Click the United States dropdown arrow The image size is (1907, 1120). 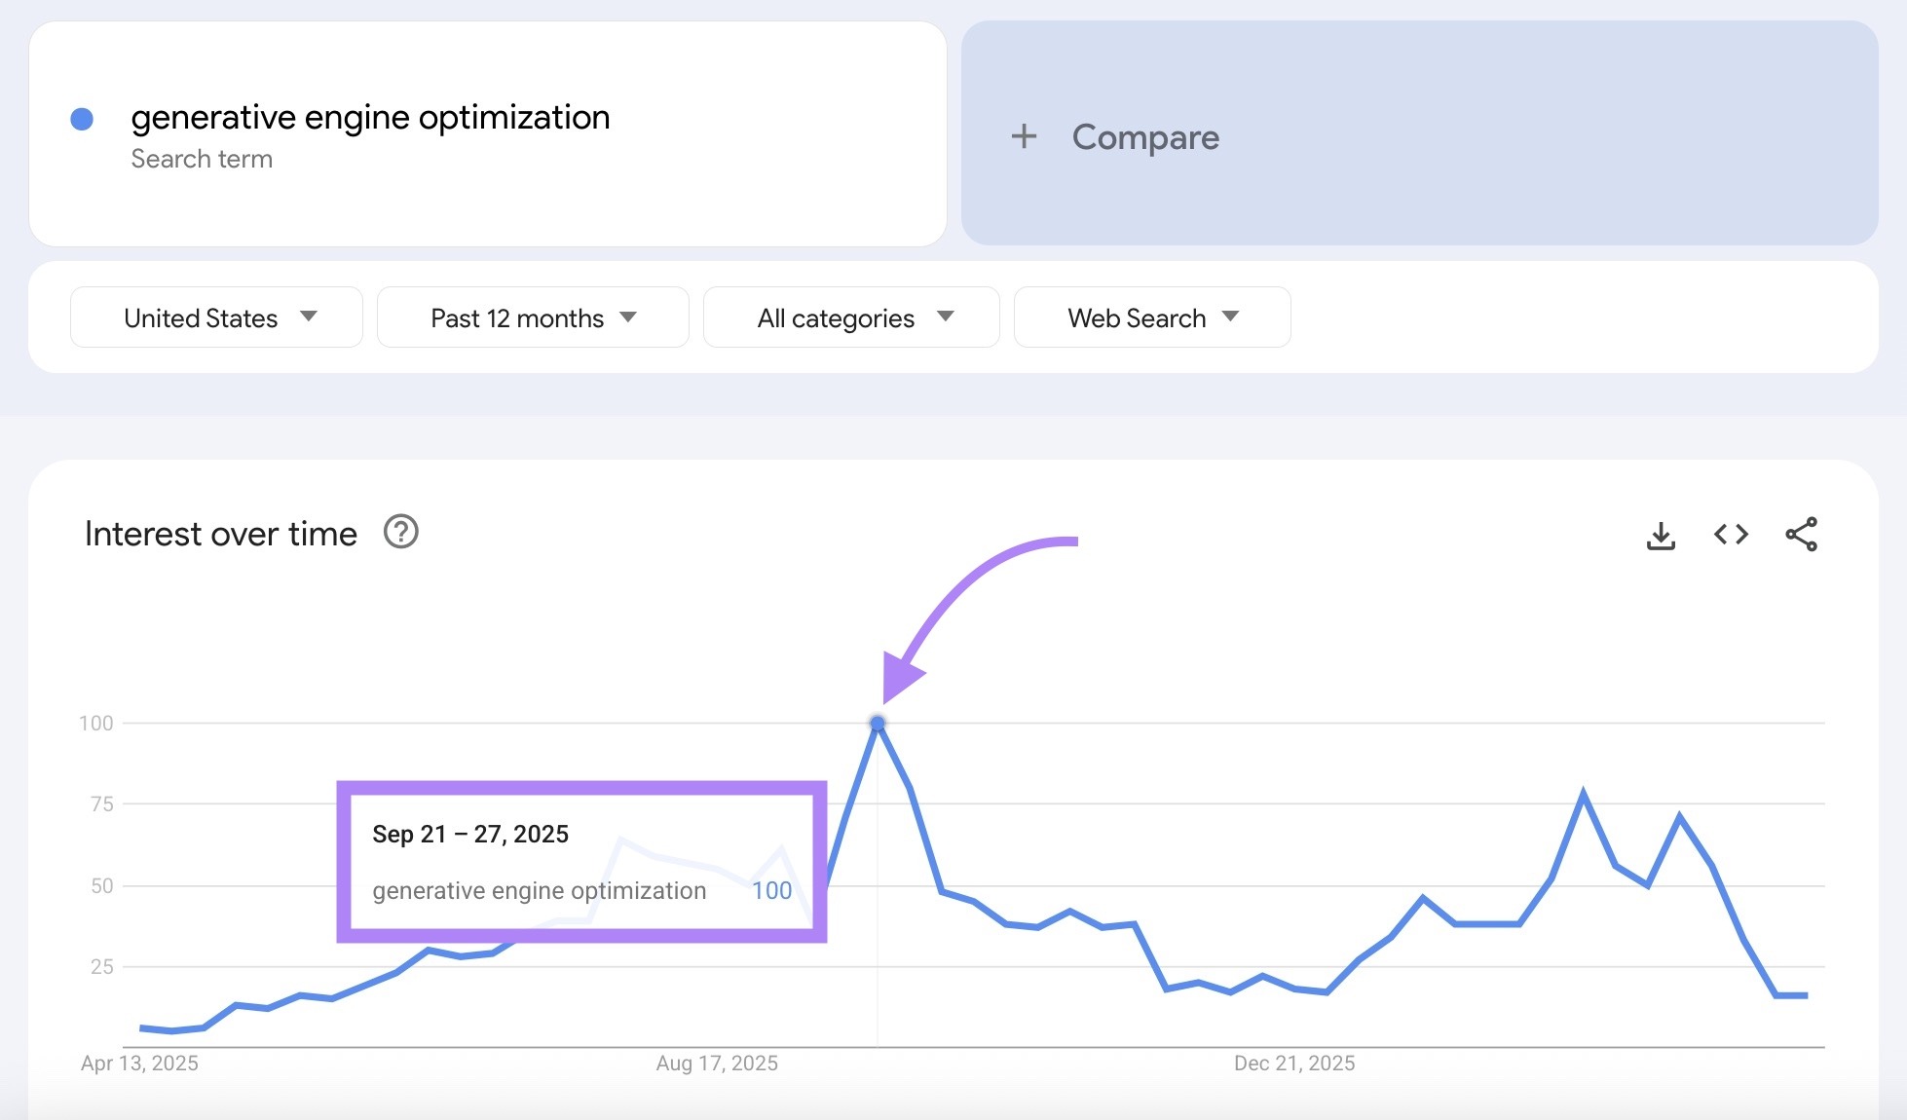click(x=309, y=317)
